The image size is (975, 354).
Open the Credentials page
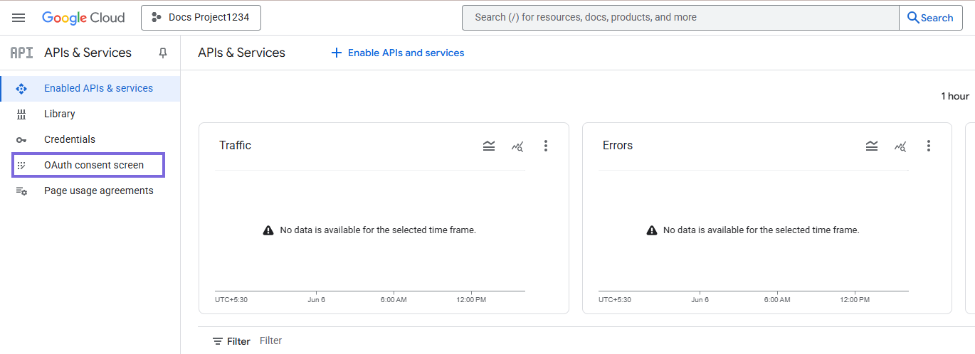(70, 139)
